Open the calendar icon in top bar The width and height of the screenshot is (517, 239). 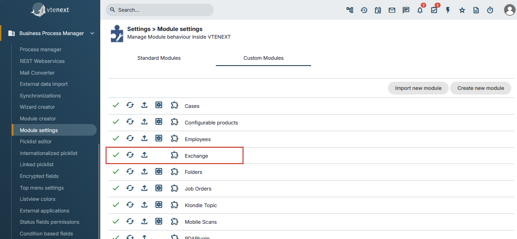click(378, 10)
